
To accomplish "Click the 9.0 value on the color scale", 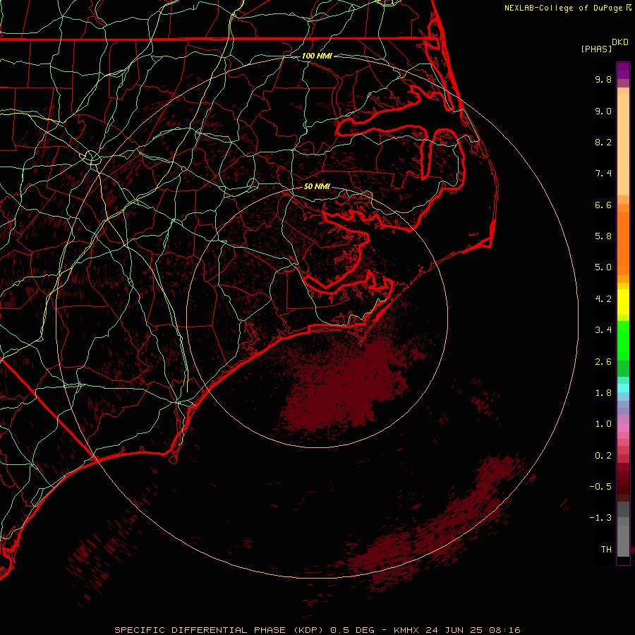I will tap(603, 111).
